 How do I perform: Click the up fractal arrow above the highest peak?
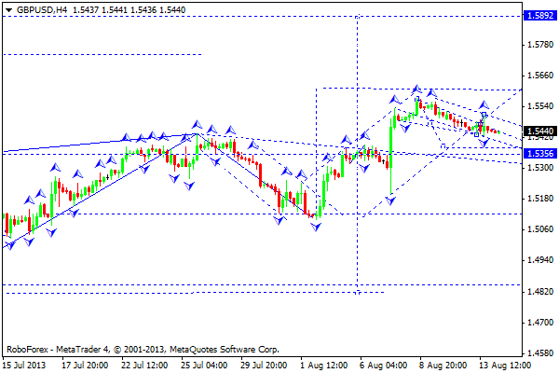pyautogui.click(x=416, y=89)
